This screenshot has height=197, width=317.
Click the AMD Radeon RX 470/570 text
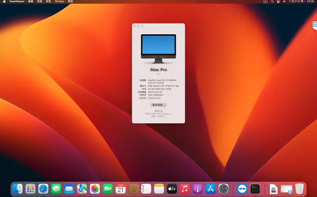tap(163, 86)
